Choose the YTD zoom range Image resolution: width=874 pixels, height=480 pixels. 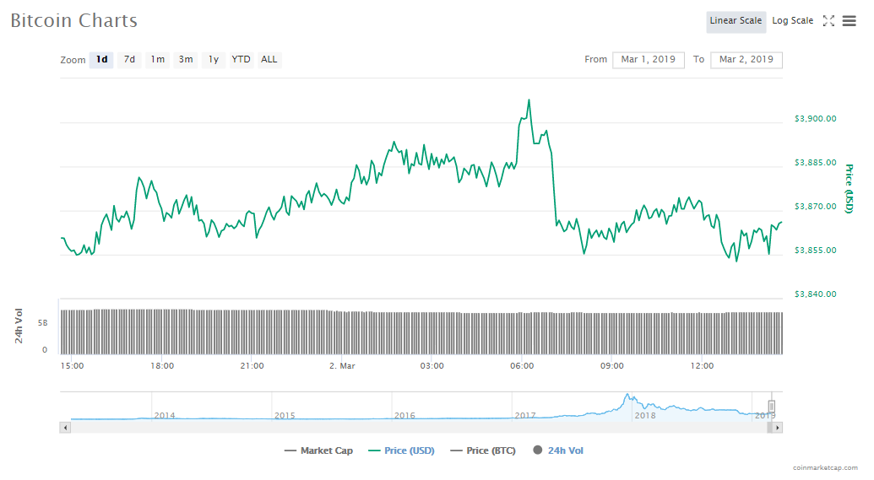242,60
